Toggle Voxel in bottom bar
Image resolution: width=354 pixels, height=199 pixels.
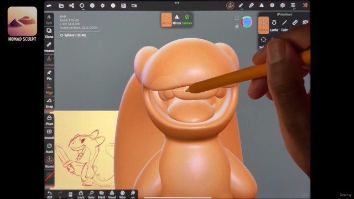pos(112,195)
